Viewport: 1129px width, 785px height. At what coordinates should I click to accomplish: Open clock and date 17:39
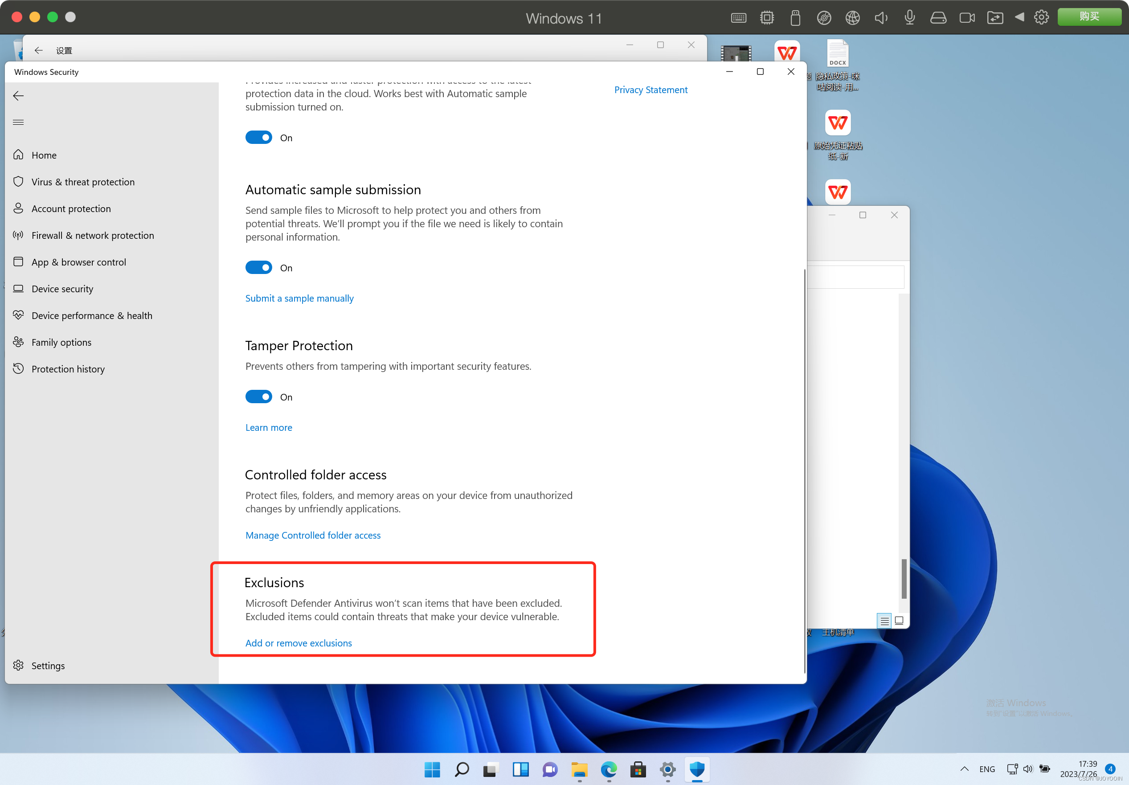click(1078, 769)
